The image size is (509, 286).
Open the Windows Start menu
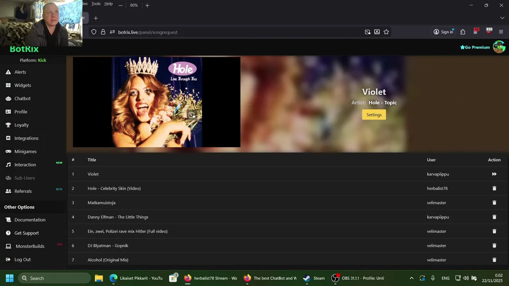[10, 278]
